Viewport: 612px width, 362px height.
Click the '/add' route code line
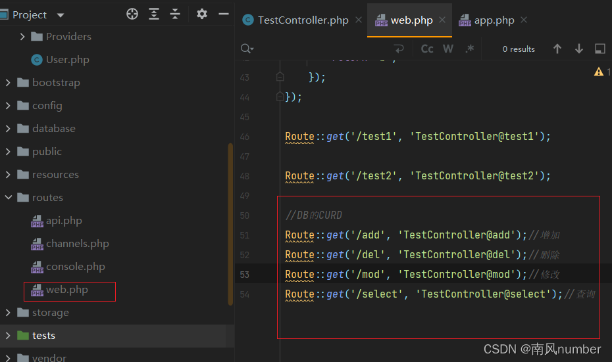pyautogui.click(x=406, y=235)
